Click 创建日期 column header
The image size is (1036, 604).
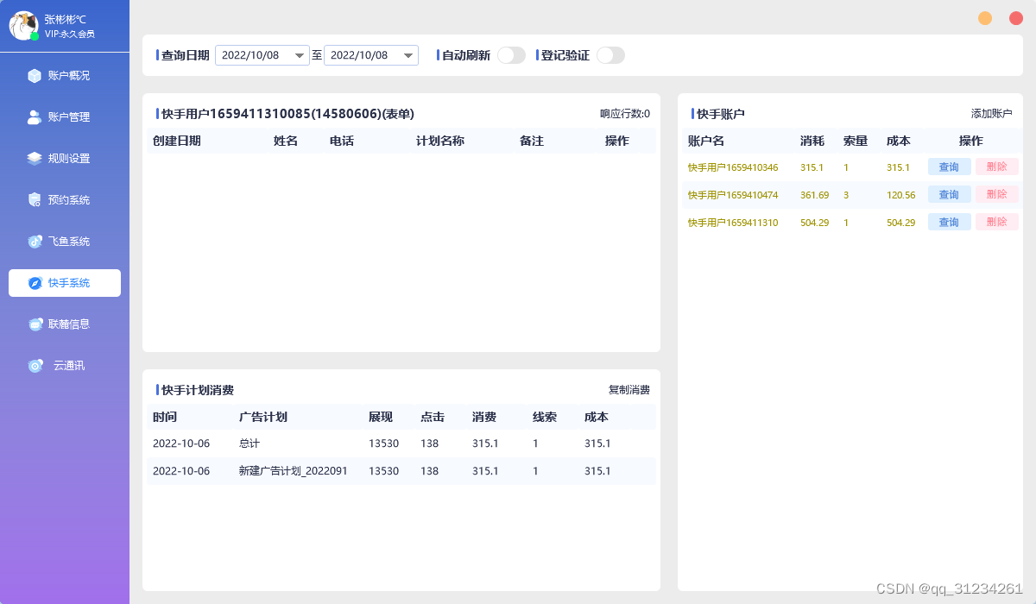point(177,141)
